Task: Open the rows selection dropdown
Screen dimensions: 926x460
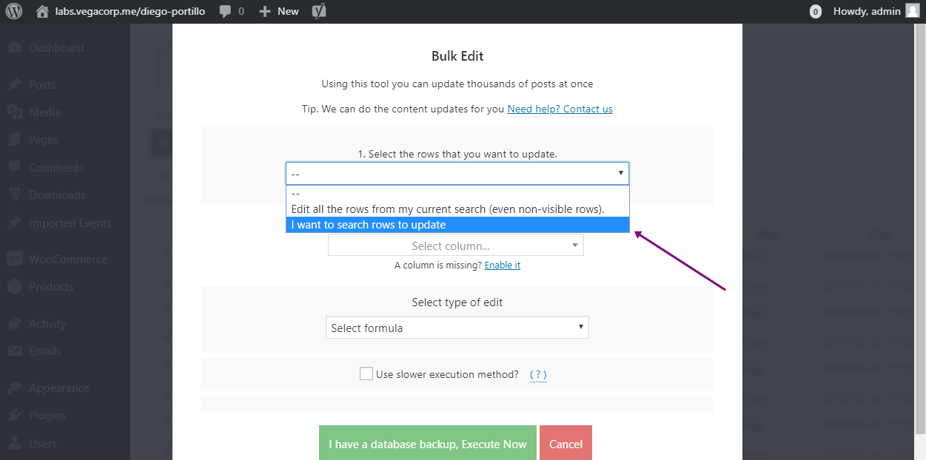Action: (457, 173)
